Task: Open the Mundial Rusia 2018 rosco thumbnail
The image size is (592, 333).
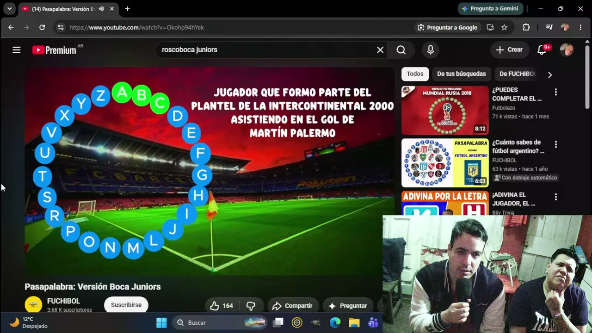Action: pyautogui.click(x=445, y=110)
